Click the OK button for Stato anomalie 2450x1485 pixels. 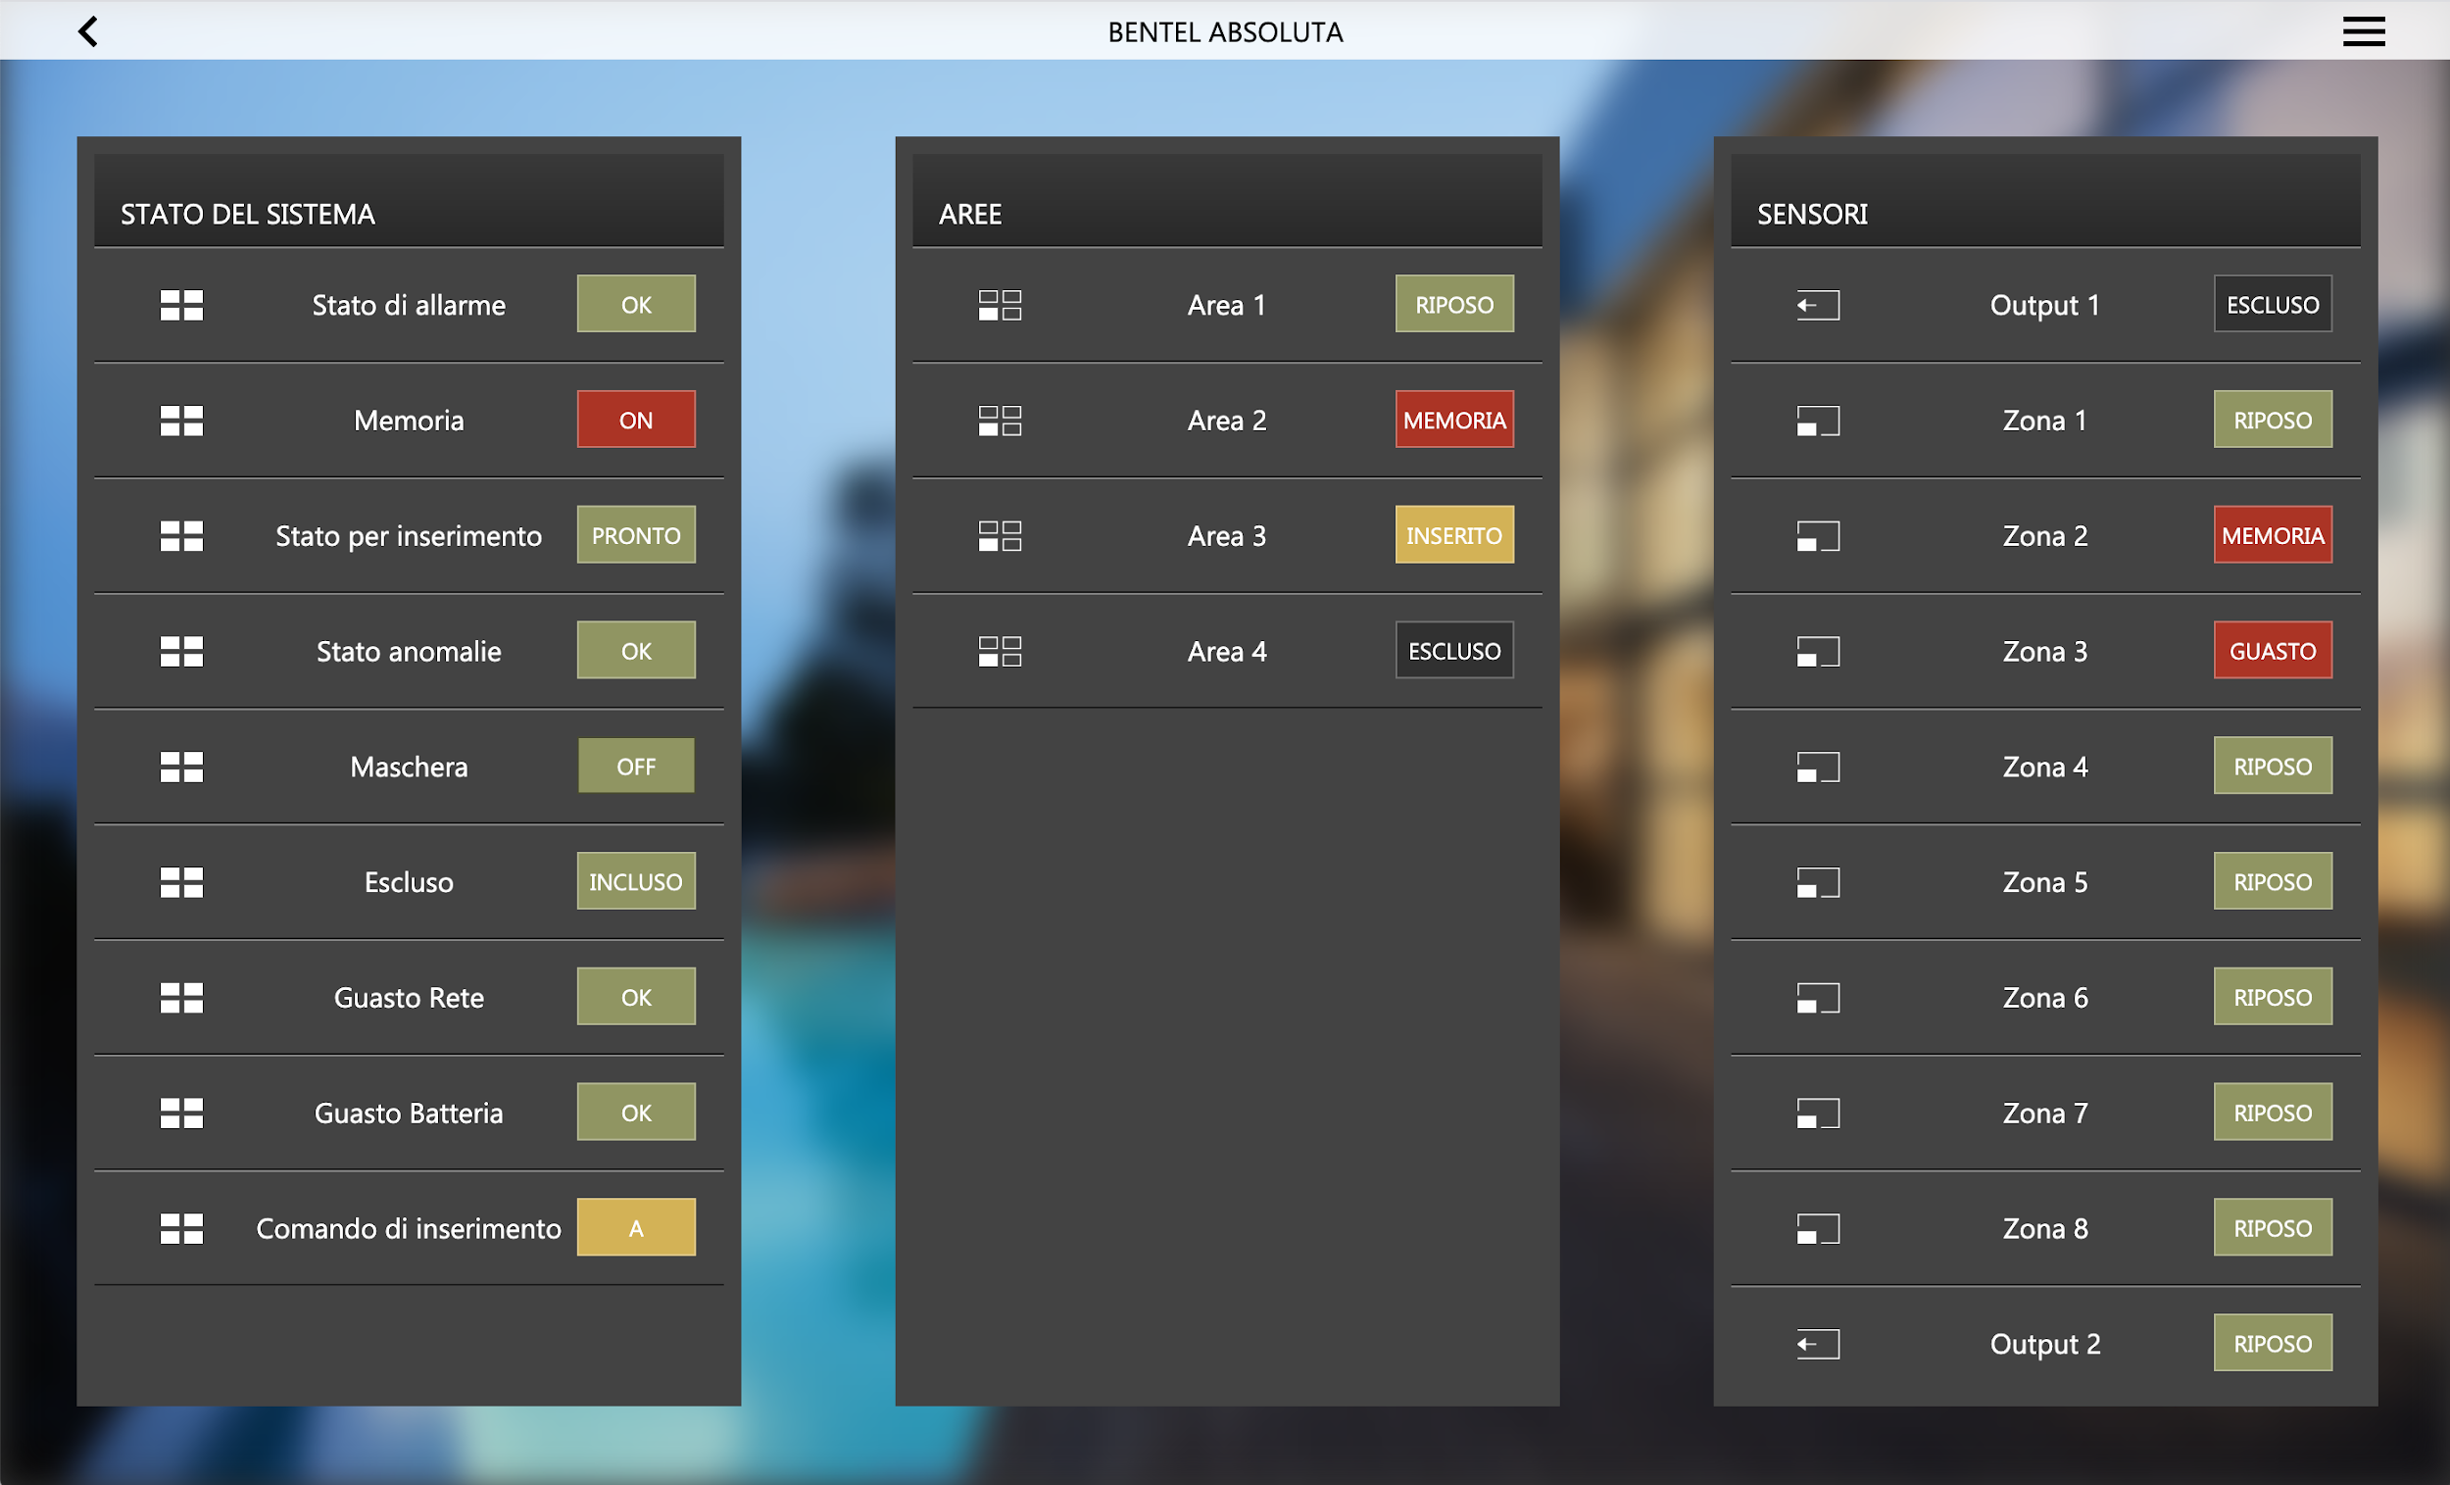[636, 651]
